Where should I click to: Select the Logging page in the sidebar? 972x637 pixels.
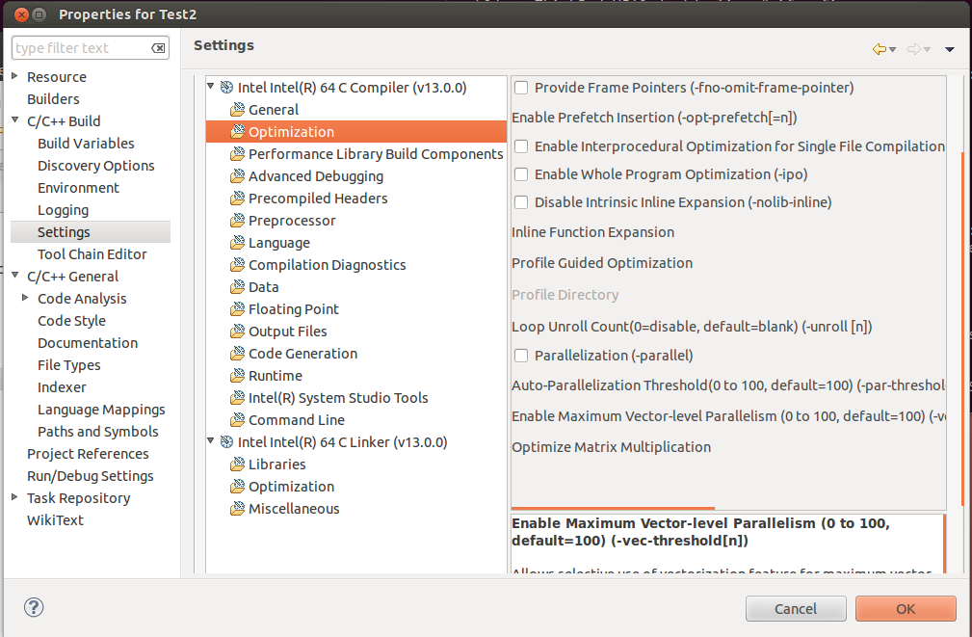coord(64,210)
